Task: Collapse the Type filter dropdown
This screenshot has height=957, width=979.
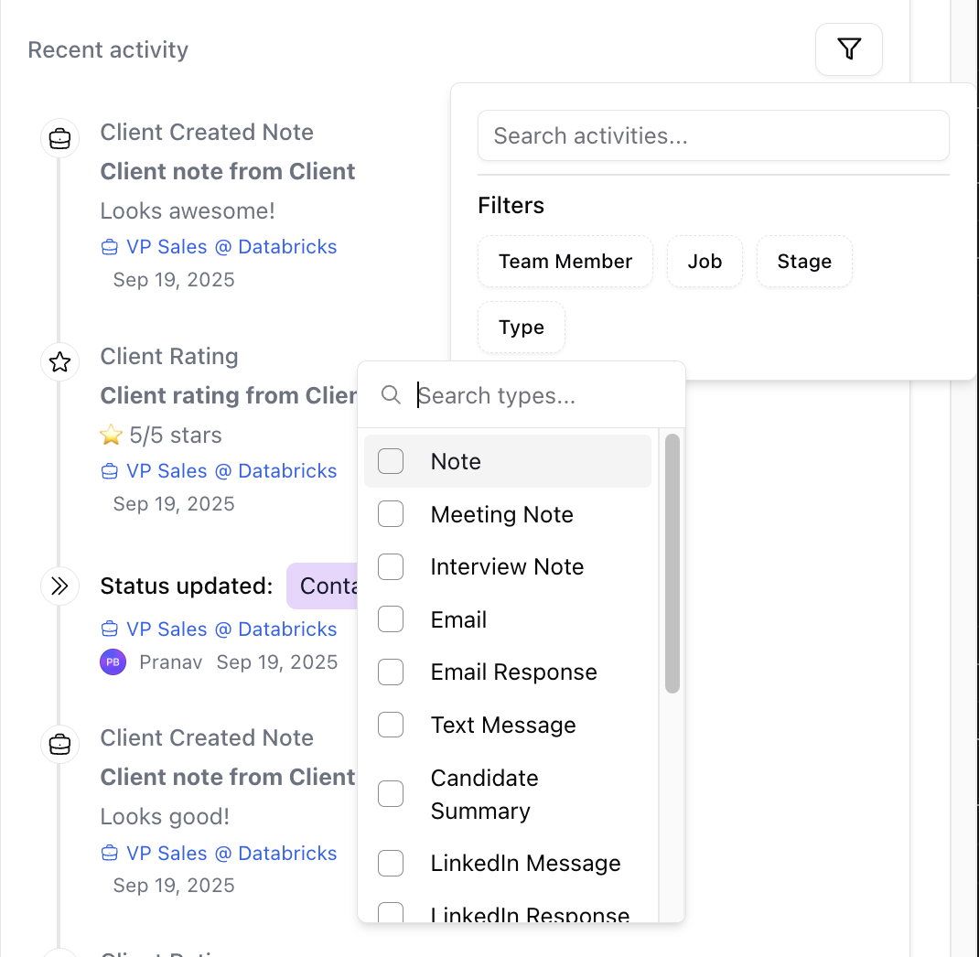Action: click(522, 328)
